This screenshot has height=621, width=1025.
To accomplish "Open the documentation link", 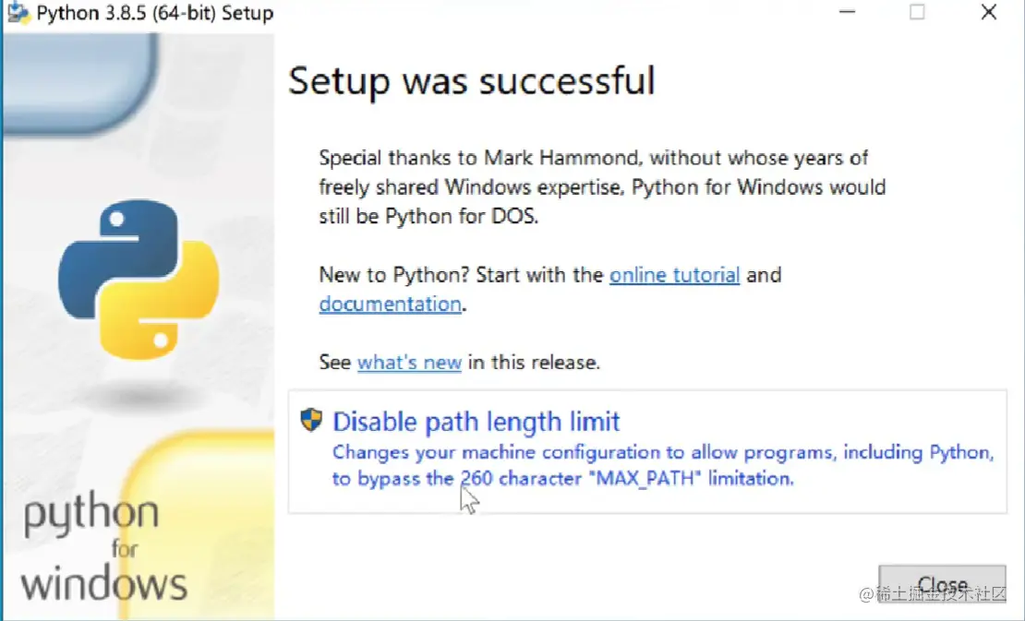I will [x=390, y=304].
